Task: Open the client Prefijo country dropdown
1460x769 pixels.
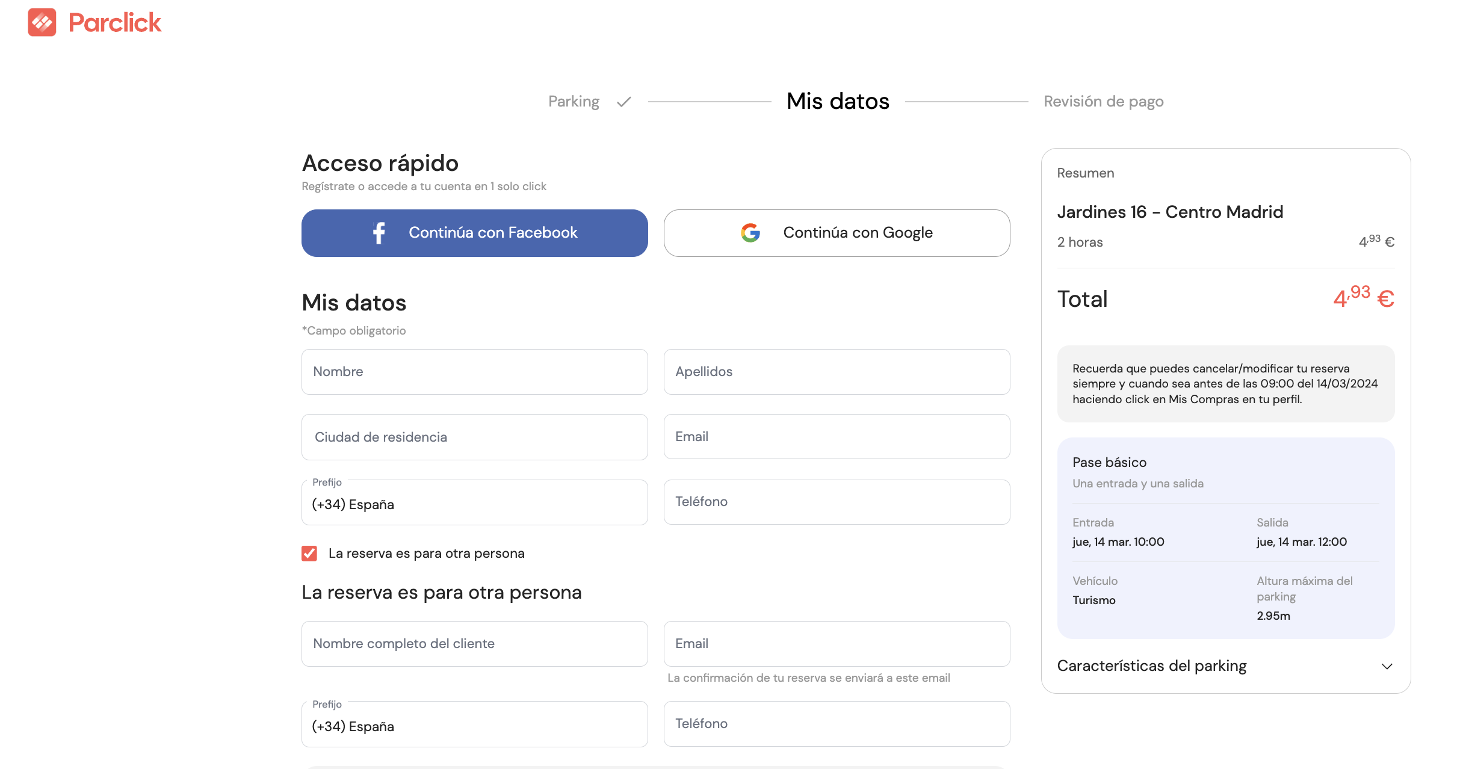Action: [474, 726]
